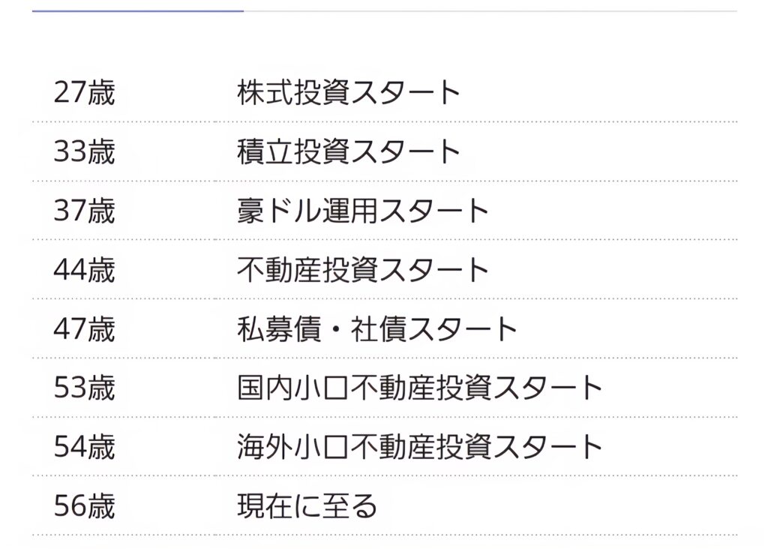The width and height of the screenshot is (768, 549).
Task: Click the dotted separator below the 56歳 row
Action: [384, 535]
